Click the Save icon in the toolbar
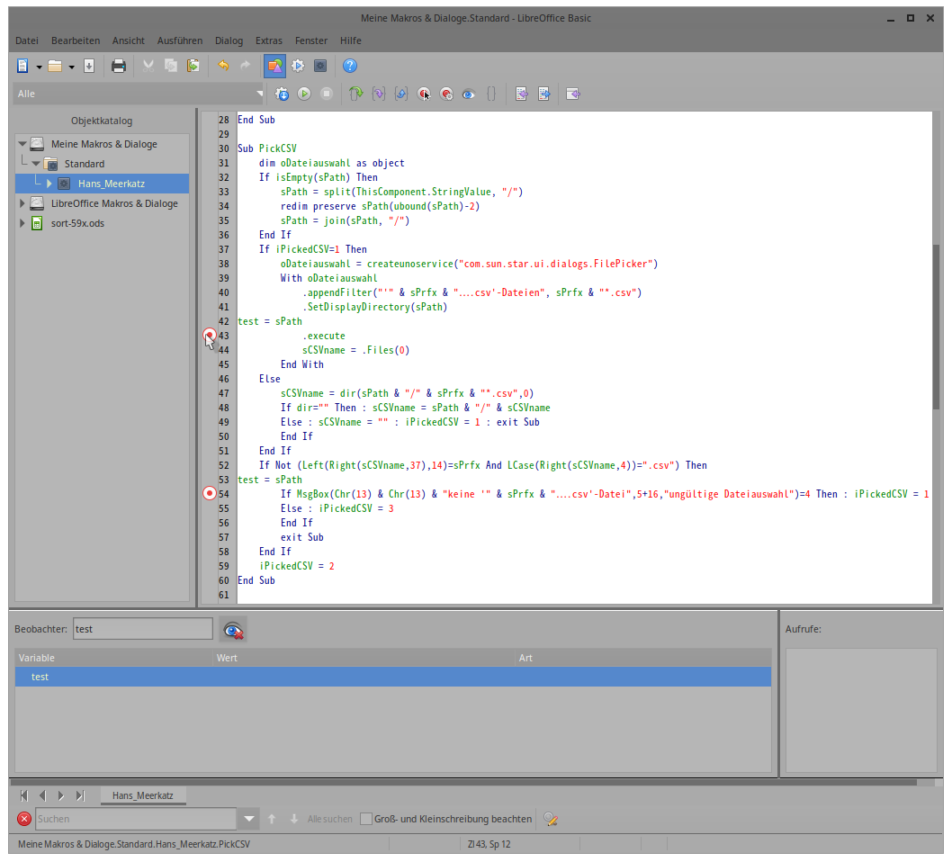Viewport: 952px width, 862px height. pyautogui.click(x=89, y=67)
